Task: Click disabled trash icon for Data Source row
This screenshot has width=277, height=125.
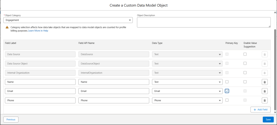Action: pyautogui.click(x=265, y=54)
